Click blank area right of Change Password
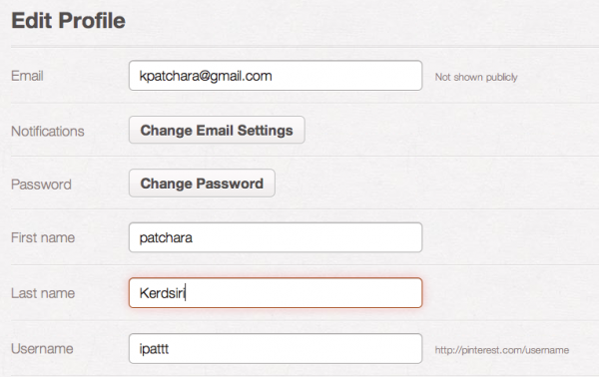The width and height of the screenshot is (599, 377). (420, 184)
